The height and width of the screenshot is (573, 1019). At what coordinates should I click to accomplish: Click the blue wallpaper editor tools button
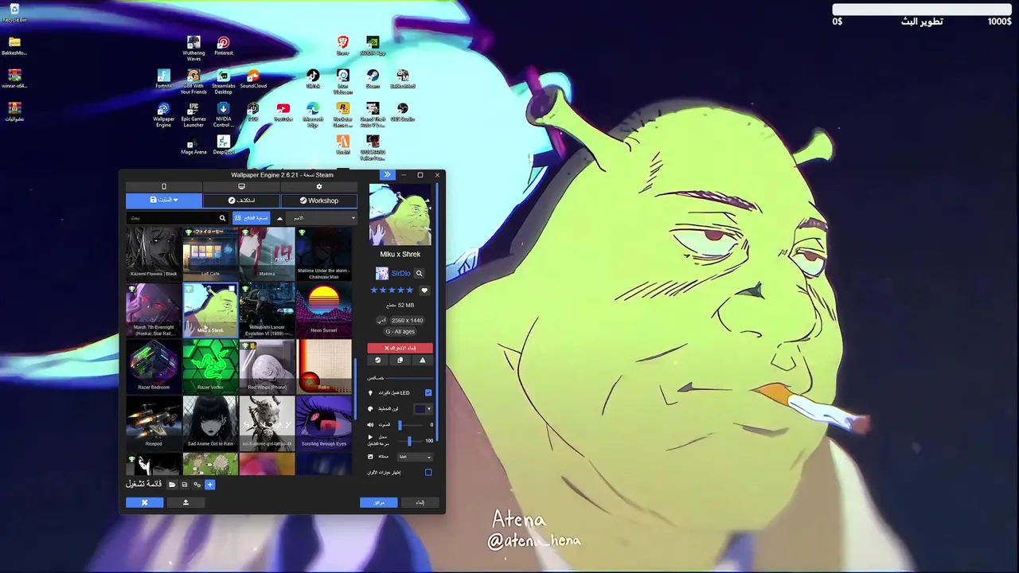coord(144,502)
